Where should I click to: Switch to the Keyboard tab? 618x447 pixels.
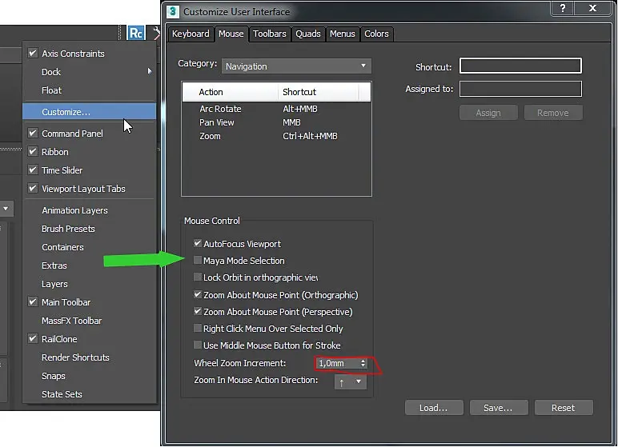191,34
